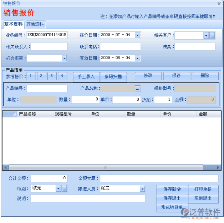Open the 币别 browse ellipsis button
The image size is (224, 223).
64,188
